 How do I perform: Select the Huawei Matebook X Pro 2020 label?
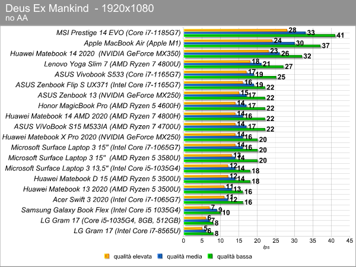[x=91, y=137]
